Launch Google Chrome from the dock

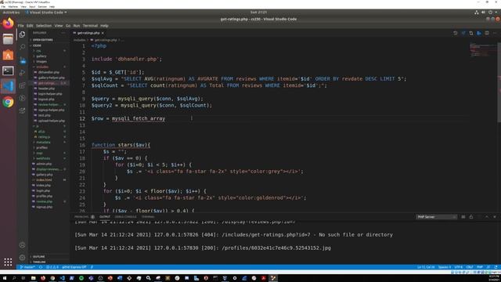8,102
